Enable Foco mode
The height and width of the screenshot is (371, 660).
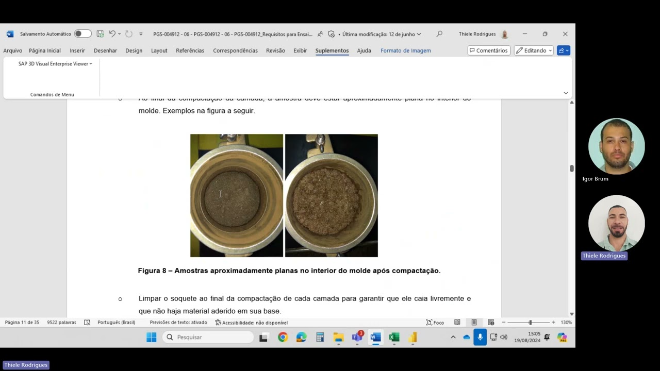pyautogui.click(x=435, y=323)
